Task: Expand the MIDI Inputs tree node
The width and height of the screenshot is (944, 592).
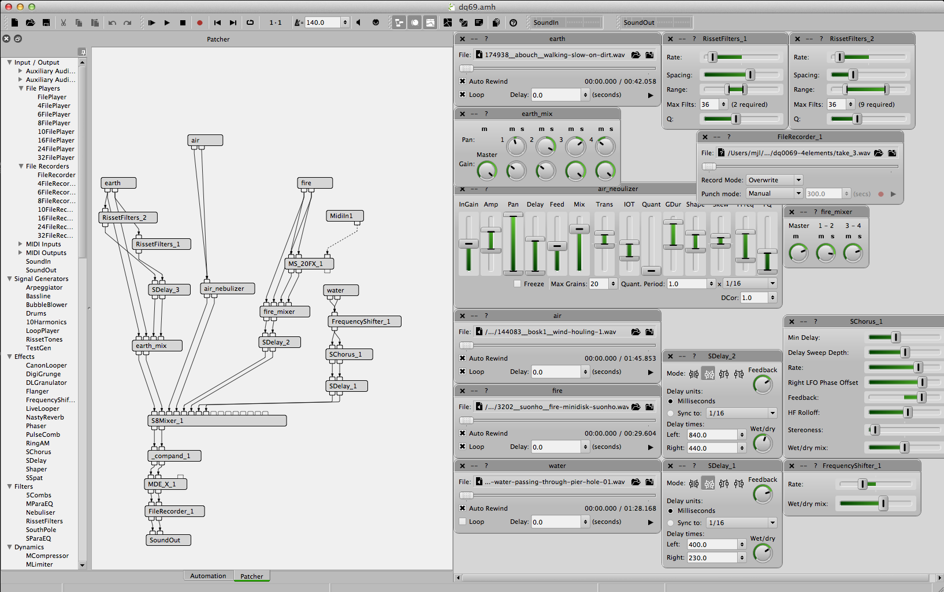Action: [x=21, y=244]
